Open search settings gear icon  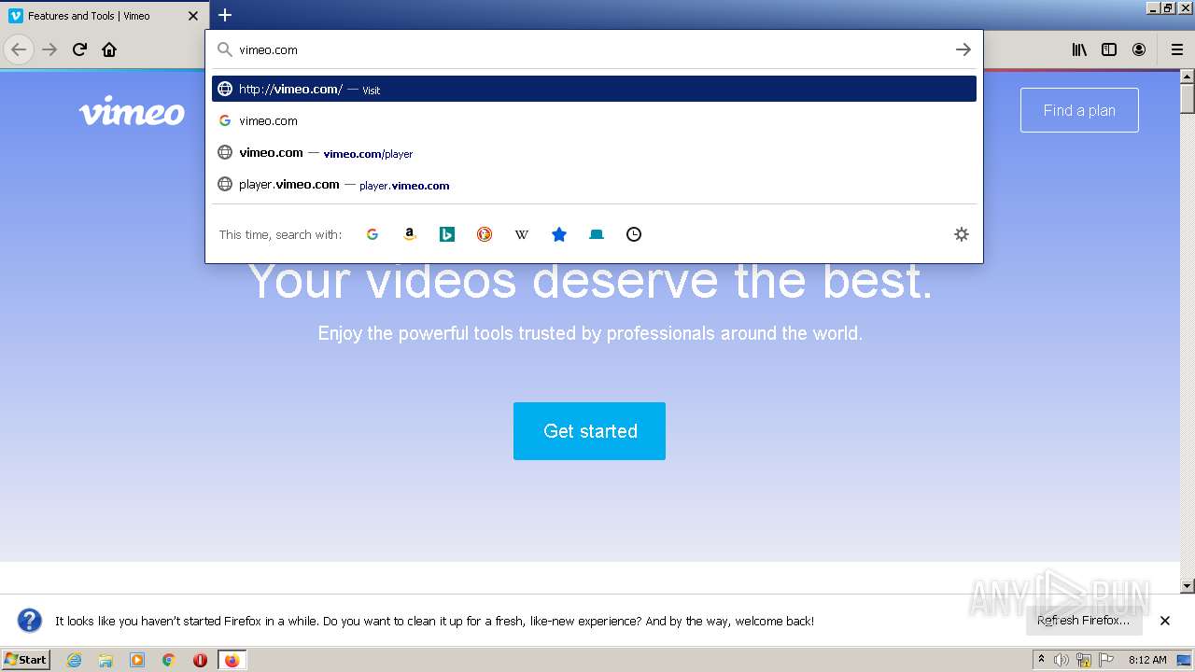pyautogui.click(x=962, y=234)
